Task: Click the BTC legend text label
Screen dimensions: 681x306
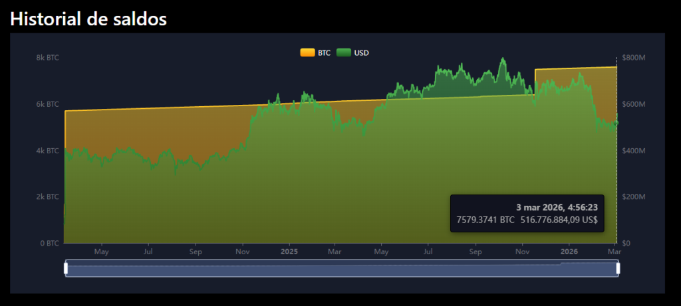Action: (x=324, y=52)
